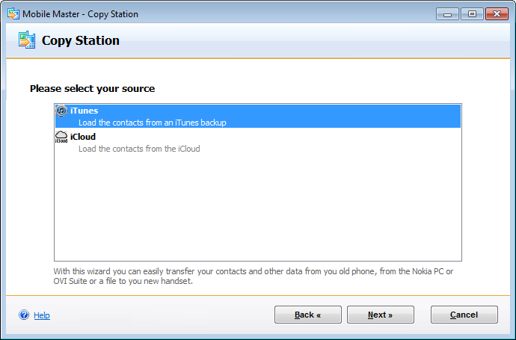Click the "Please select your source" heading
Image resolution: width=516 pixels, height=340 pixels.
[x=92, y=88]
